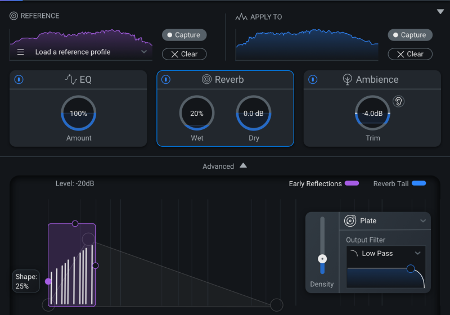Click the top level handle of early reflections
Image resolution: width=450 pixels, height=315 pixels.
tap(75, 223)
